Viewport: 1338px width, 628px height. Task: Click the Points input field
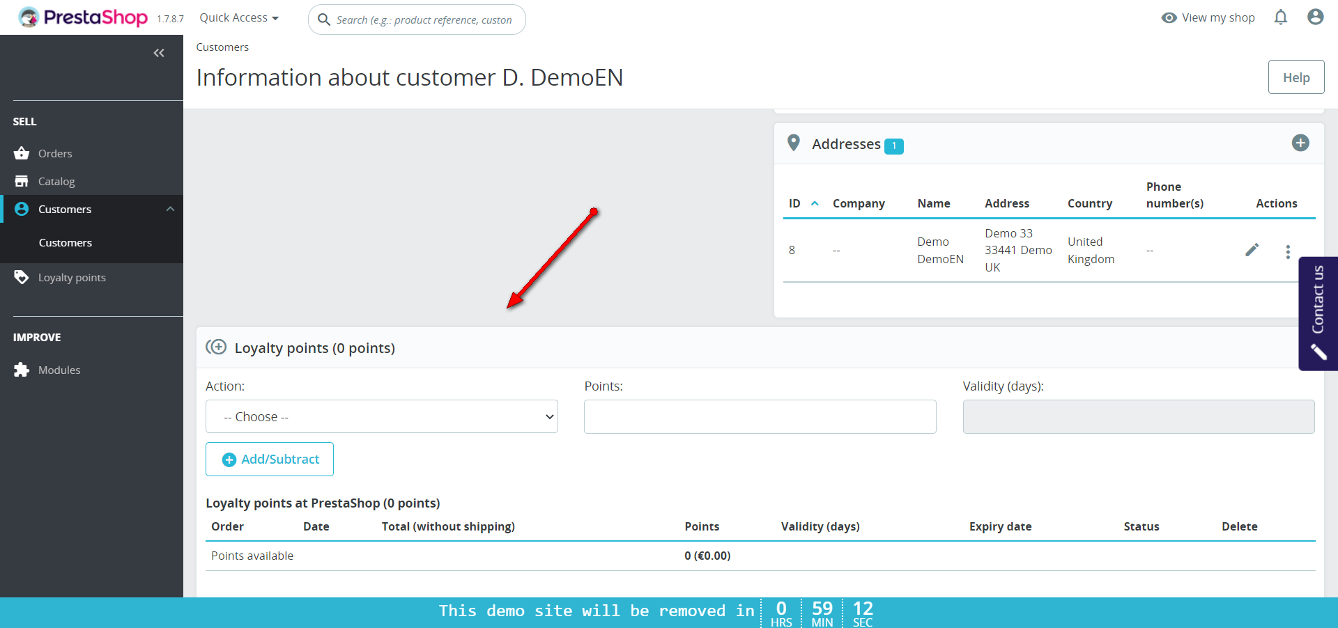pos(760,416)
